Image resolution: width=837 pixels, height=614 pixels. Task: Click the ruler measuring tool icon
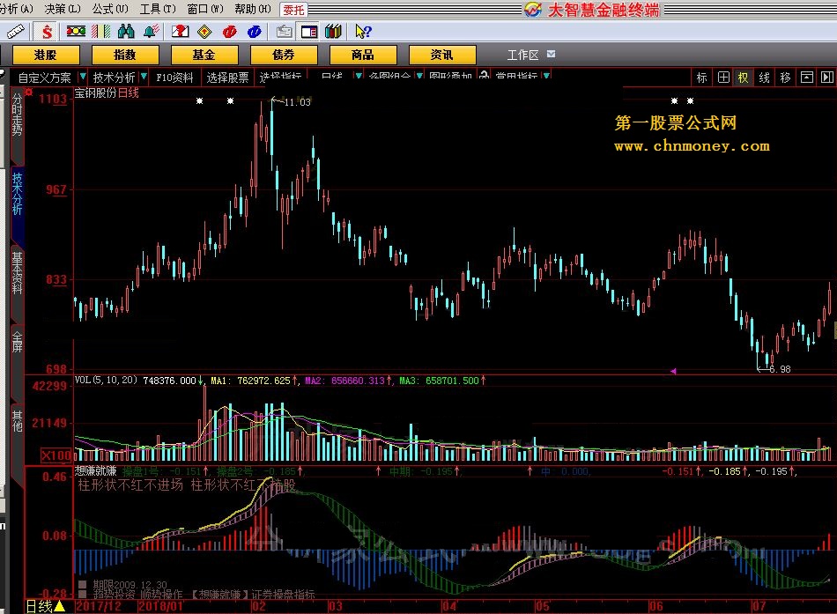[15, 32]
